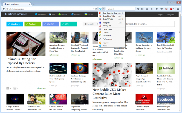Uncheck the Android platform filter

tap(33, 24)
